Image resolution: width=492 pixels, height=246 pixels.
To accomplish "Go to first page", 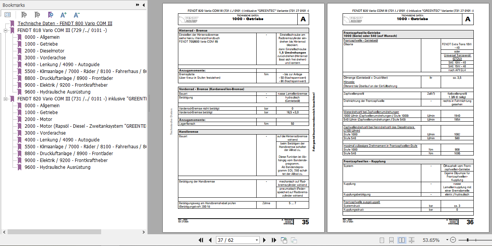I will 202,240.
